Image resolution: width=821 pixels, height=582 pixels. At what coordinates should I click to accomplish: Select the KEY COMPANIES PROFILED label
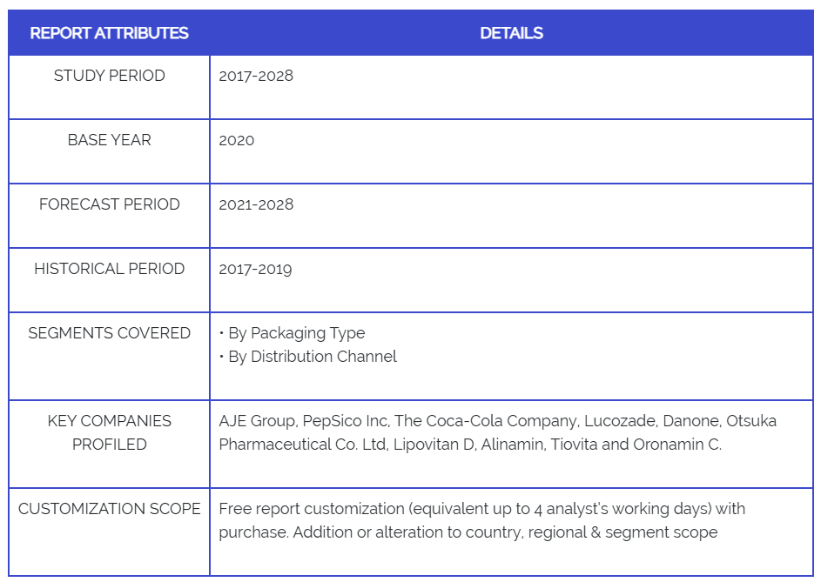(x=109, y=432)
